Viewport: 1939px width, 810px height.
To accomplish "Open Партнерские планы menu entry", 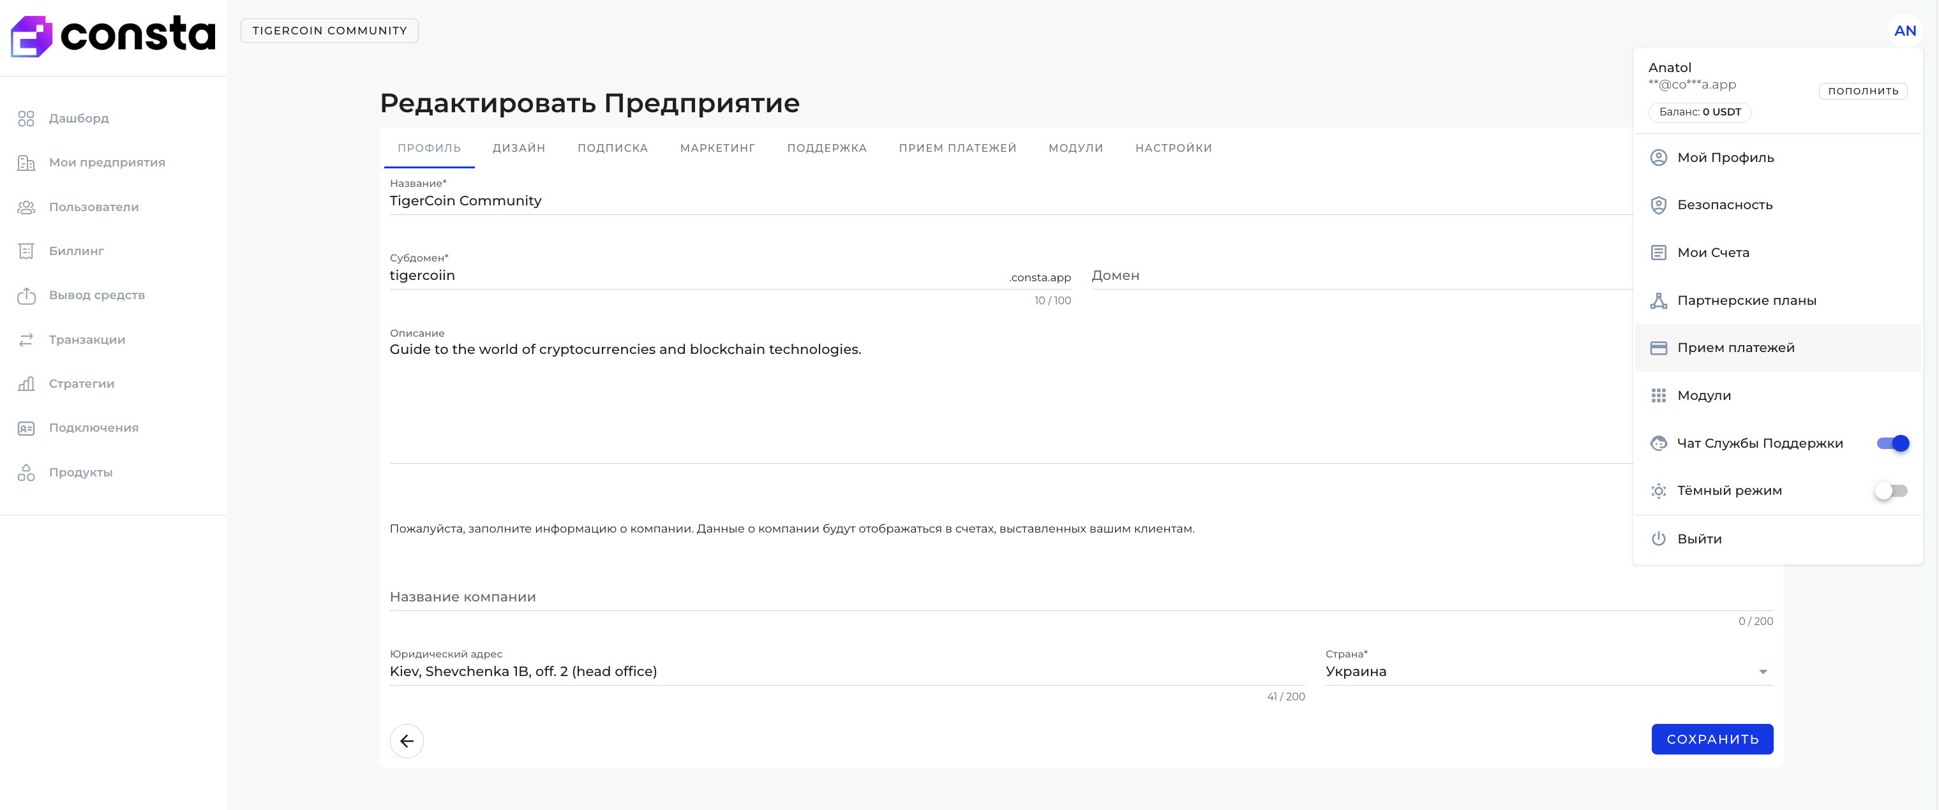I will [1777, 300].
